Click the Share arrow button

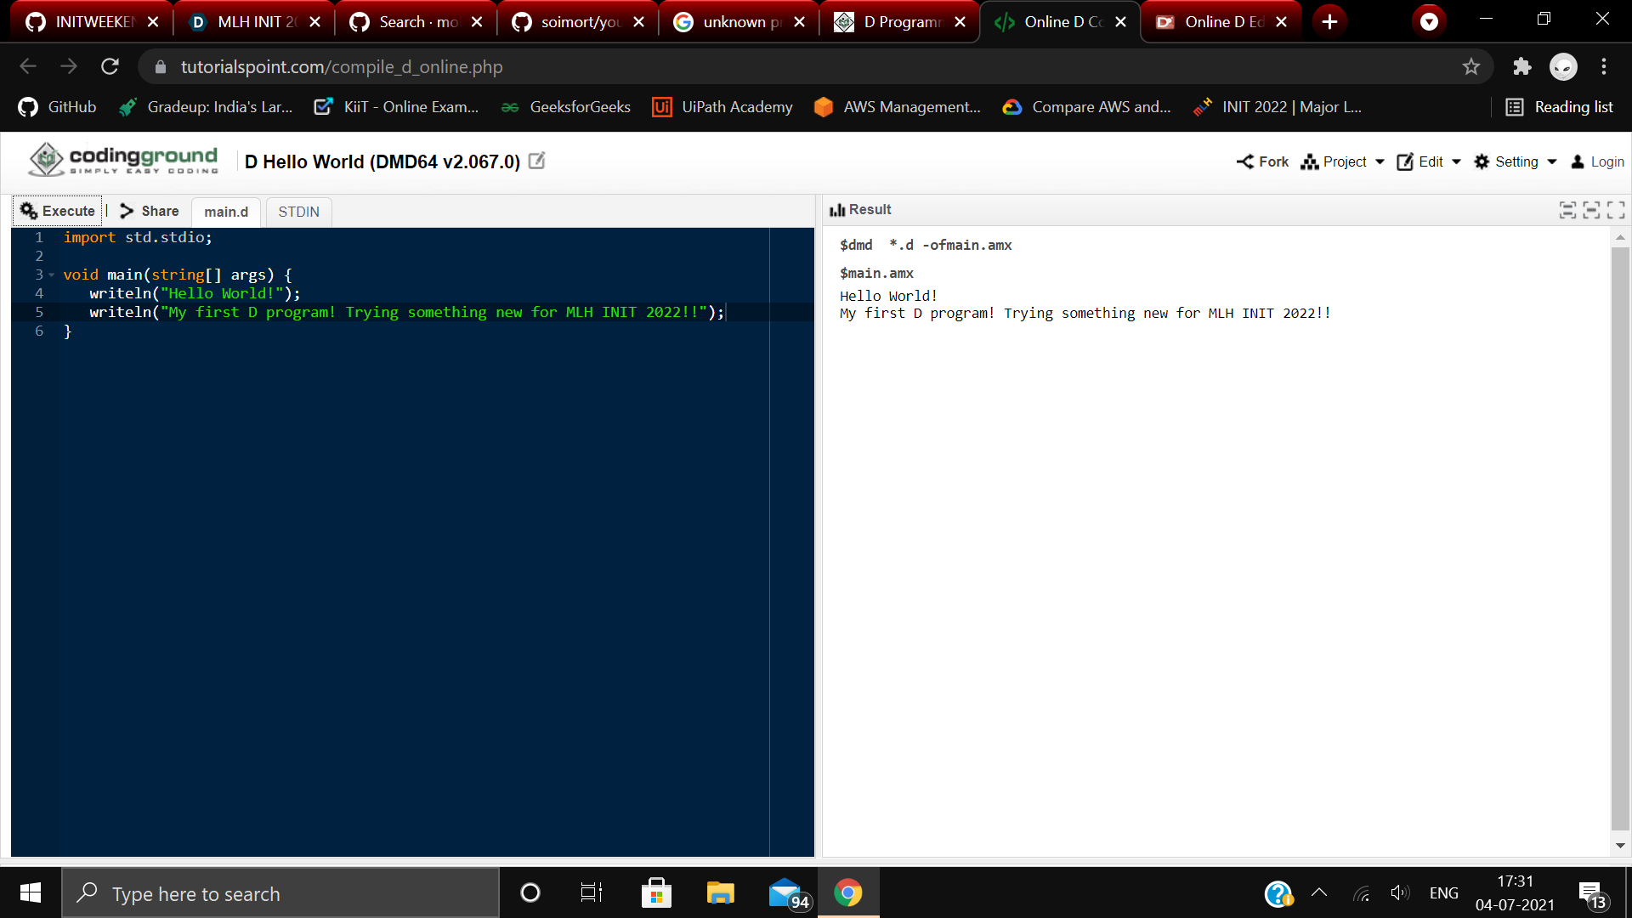click(x=150, y=211)
